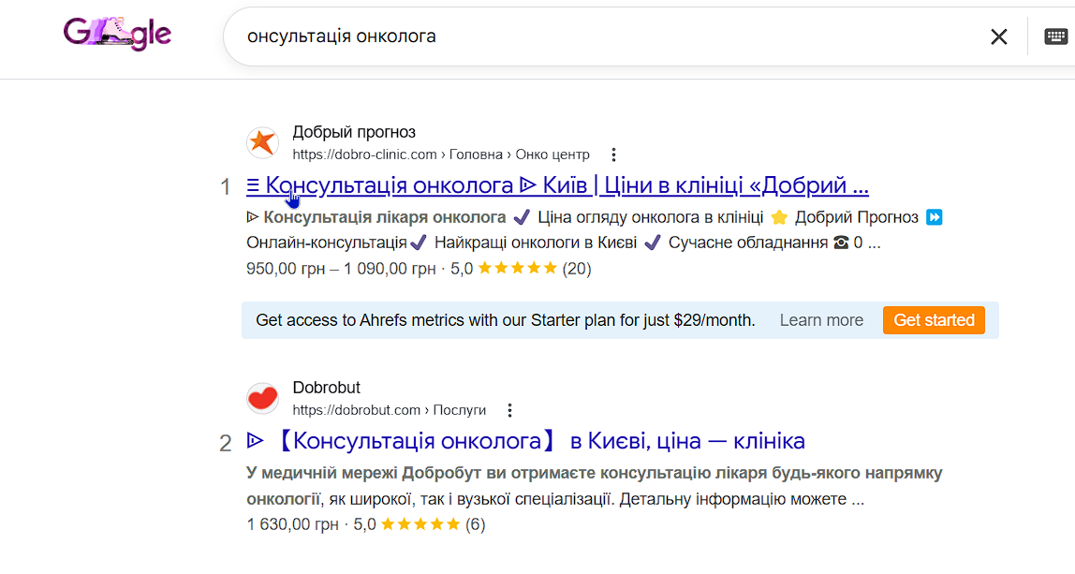Image resolution: width=1075 pixels, height=574 pixels.
Task: Click the dobro-clinic.com breadcrumb URL
Action: [x=441, y=155]
